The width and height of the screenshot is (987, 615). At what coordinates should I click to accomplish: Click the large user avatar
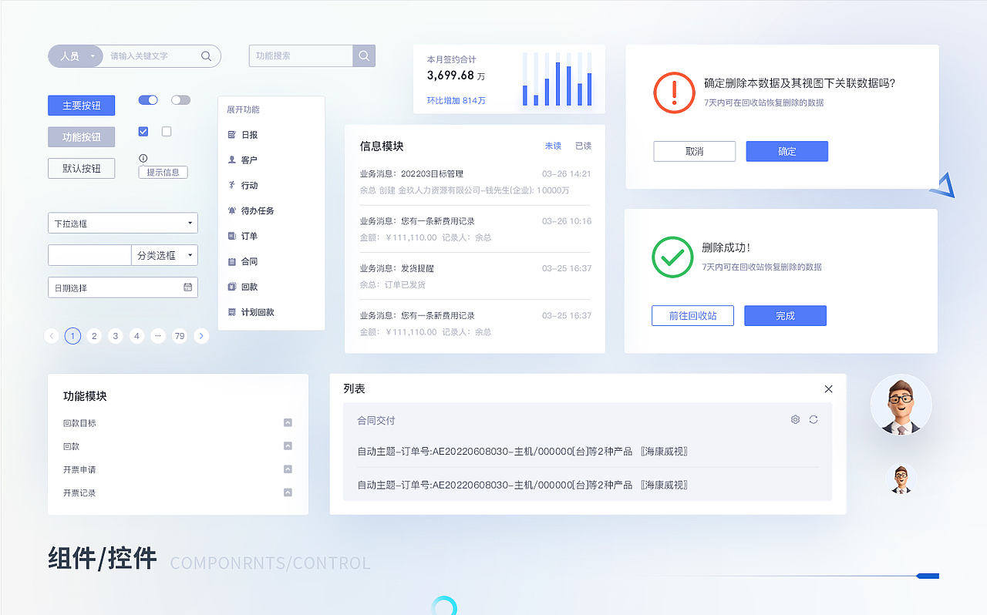pos(901,405)
